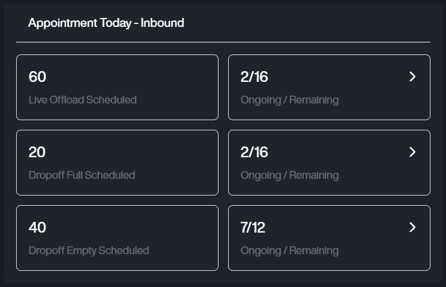Click the chevron arrow on Live Offload's ongoing card
Screen dimensions: 446x287
pyautogui.click(x=413, y=77)
